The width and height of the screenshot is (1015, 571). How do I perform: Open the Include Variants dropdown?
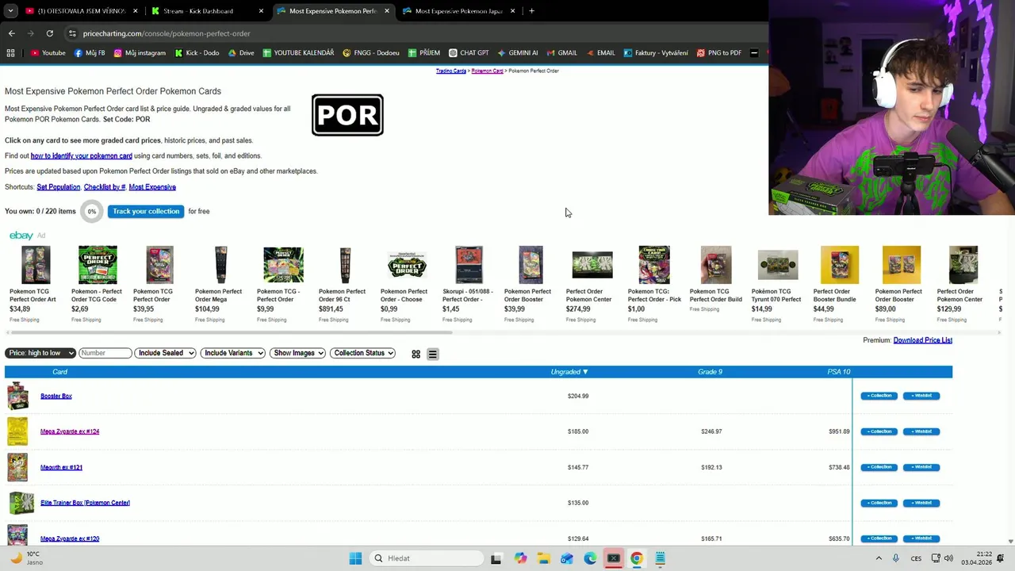click(x=232, y=353)
